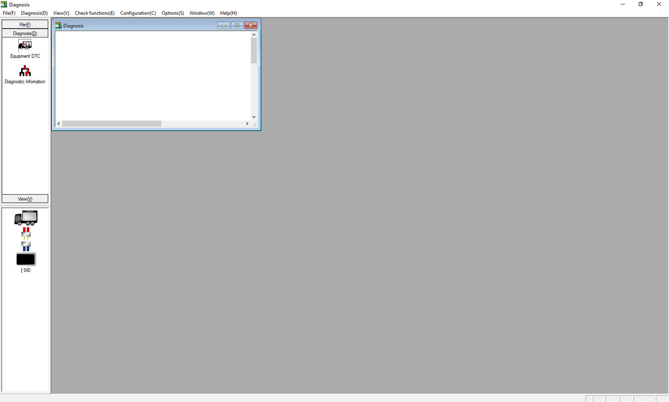Minimize the Diagnosis child window
The image size is (669, 402).
point(223,25)
